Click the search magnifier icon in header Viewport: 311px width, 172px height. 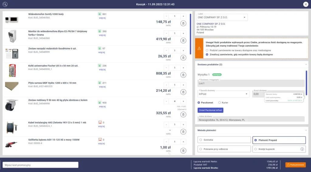coord(5,4)
